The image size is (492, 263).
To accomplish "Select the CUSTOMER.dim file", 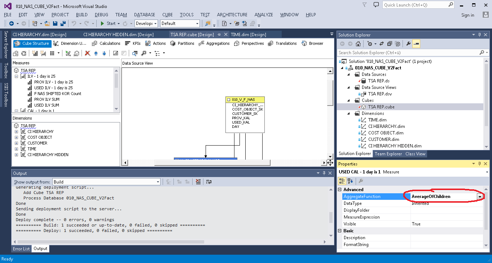I will pos(383,139).
